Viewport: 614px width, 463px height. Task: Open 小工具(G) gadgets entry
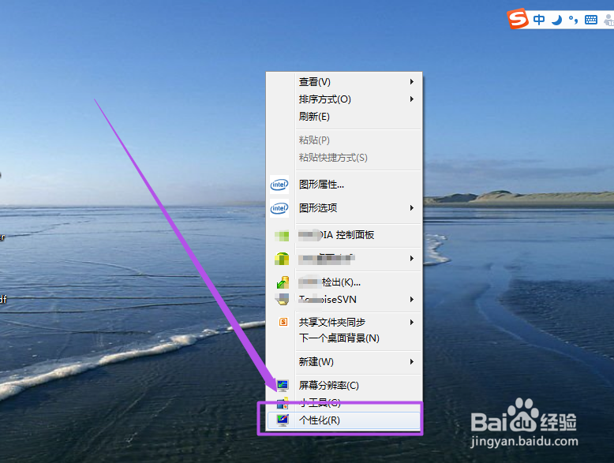pos(344,403)
